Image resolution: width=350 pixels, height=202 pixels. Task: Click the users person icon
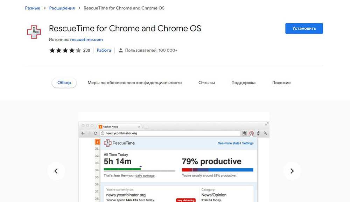(121, 50)
